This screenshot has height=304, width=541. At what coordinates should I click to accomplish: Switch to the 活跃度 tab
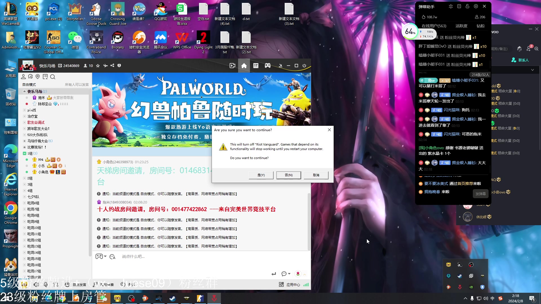click(461, 26)
